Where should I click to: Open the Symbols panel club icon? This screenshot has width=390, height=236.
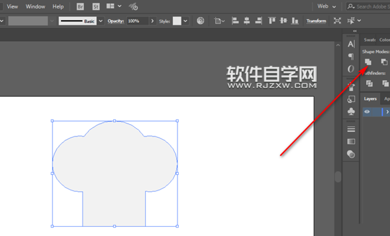click(351, 111)
